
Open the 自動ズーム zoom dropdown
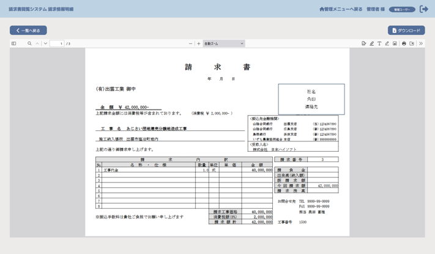(224, 43)
